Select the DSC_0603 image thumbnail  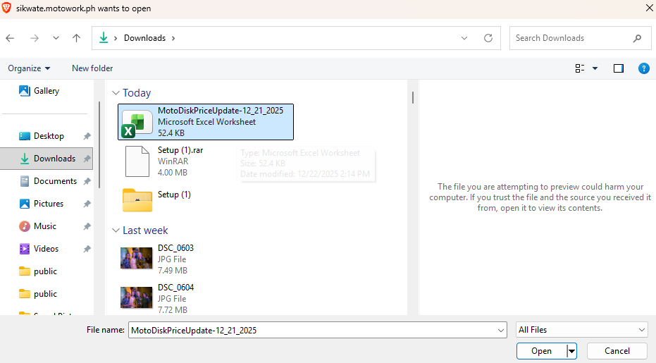(x=136, y=259)
